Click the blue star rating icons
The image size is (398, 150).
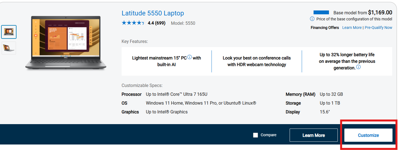(133, 23)
